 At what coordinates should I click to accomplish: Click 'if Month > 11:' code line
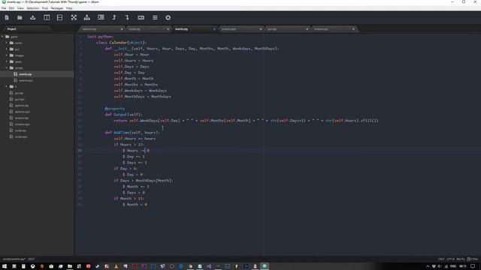[x=129, y=199]
